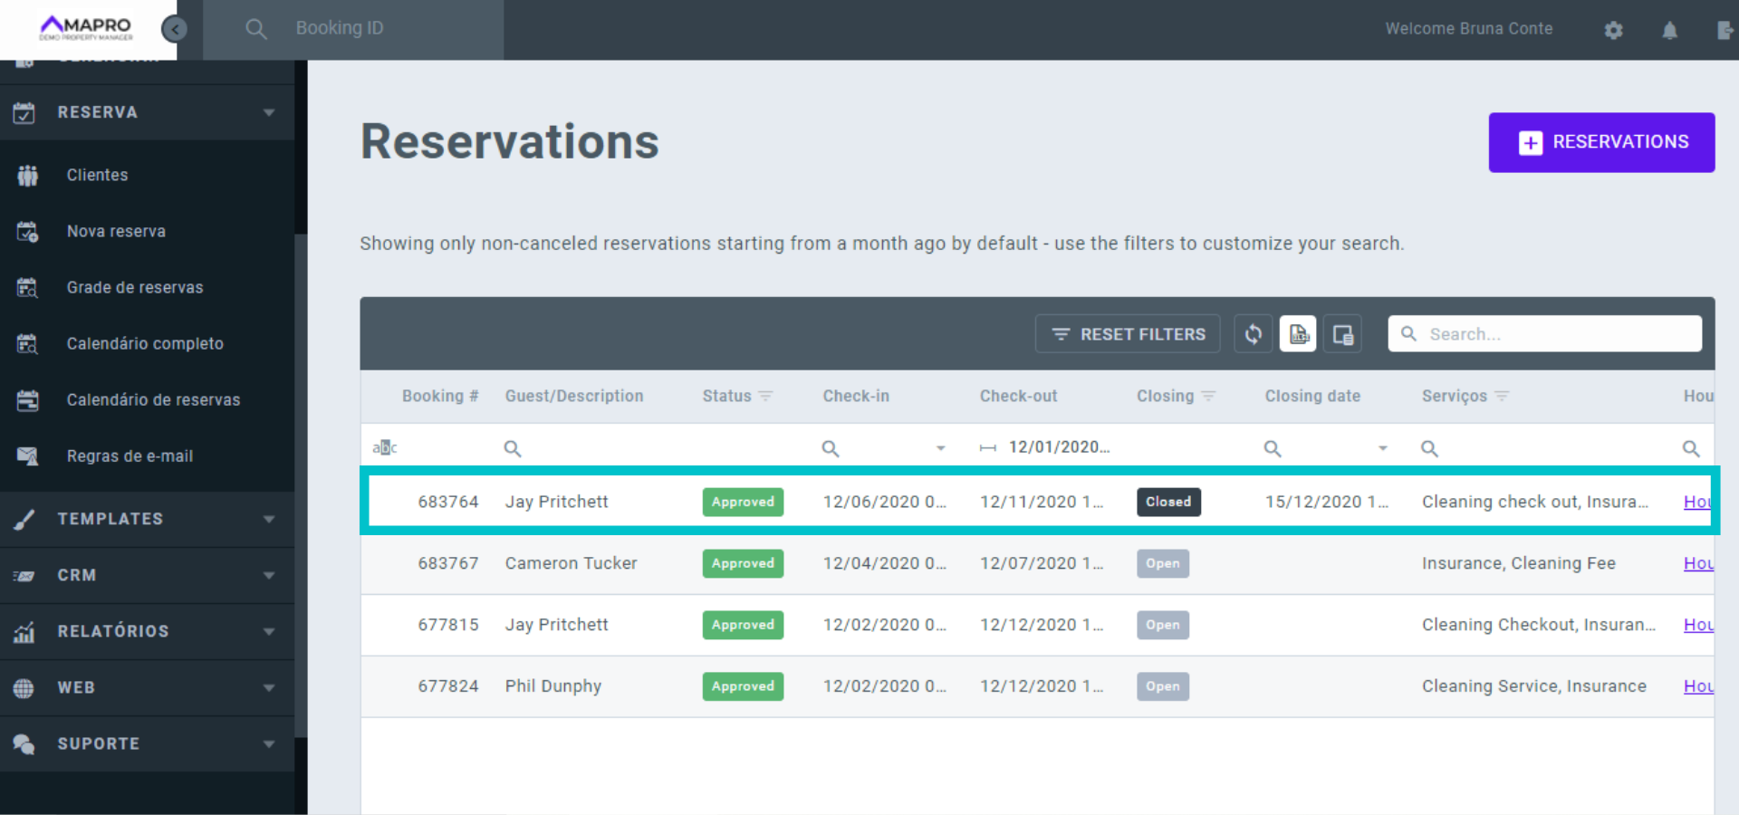Open the Serviços column filter icon

1502,397
